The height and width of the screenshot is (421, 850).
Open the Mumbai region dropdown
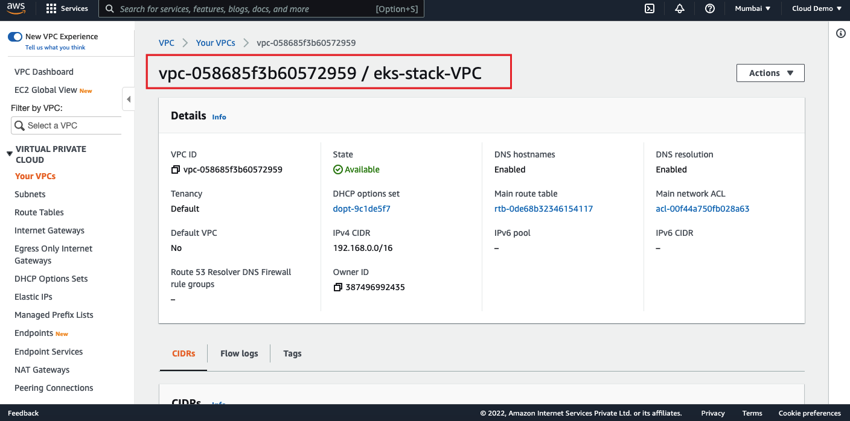coord(753,8)
